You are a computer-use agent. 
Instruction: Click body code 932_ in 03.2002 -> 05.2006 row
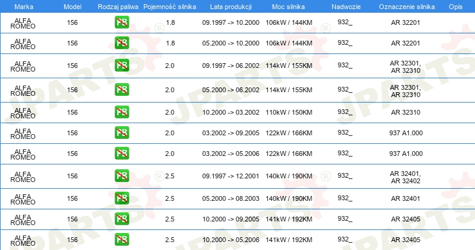[x=345, y=153]
